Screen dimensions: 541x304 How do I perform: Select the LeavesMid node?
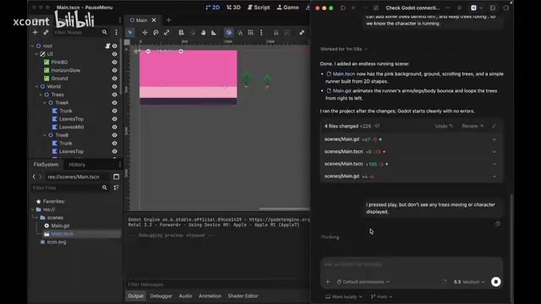click(x=71, y=127)
